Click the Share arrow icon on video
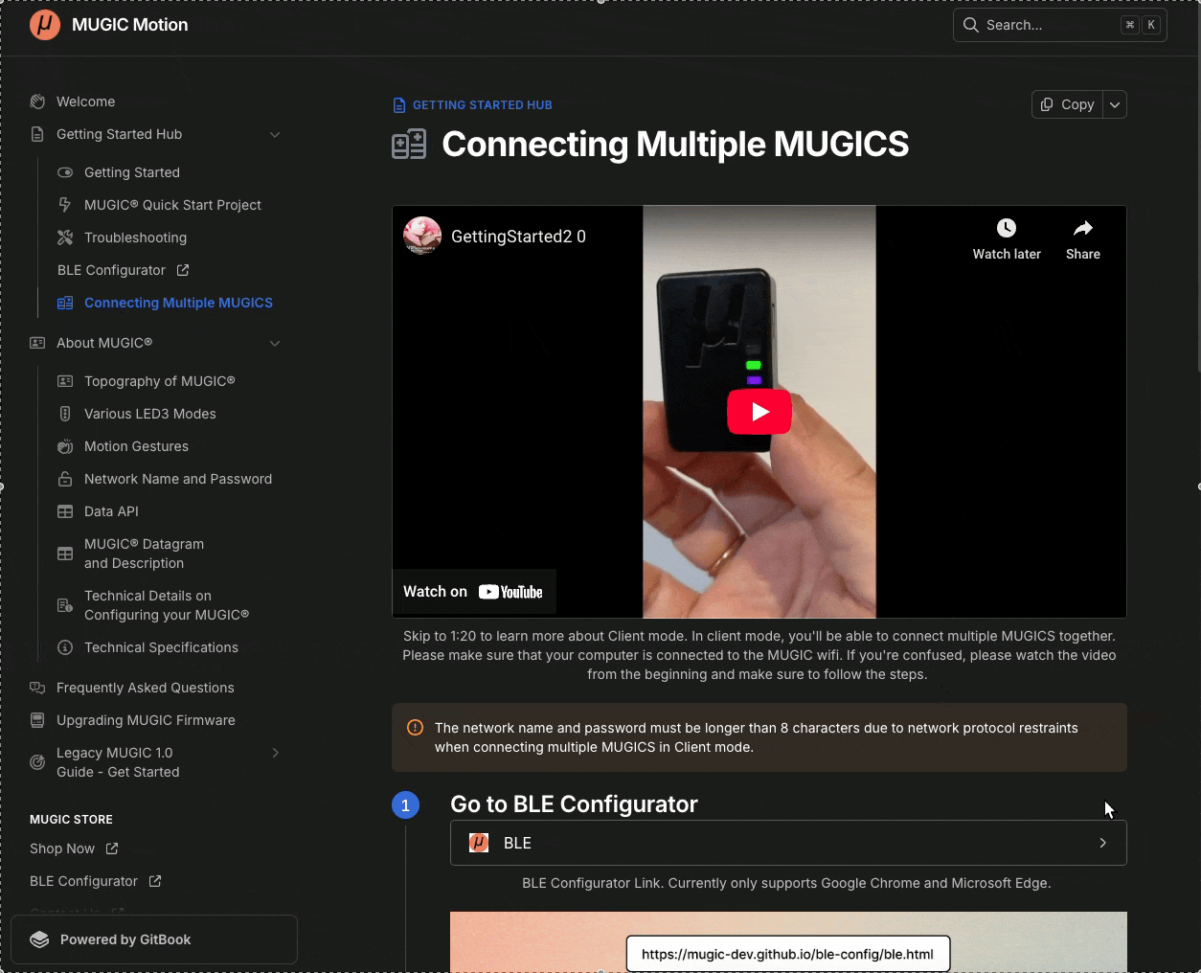Screen dimensions: 1201x973 click(1082, 228)
